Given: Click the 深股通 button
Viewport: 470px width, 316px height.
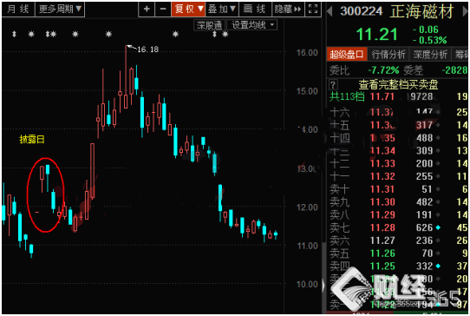Looking at the screenshot, I should coord(209,25).
